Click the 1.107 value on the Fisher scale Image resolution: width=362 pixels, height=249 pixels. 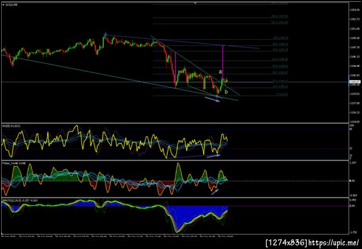[x=352, y=163]
